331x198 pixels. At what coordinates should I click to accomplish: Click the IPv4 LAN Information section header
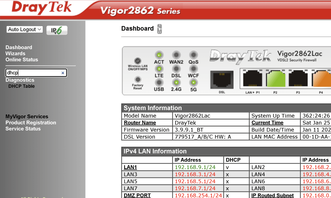[226, 151]
